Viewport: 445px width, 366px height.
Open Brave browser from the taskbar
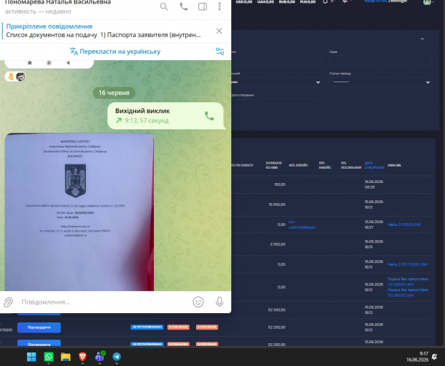pyautogui.click(x=82, y=357)
